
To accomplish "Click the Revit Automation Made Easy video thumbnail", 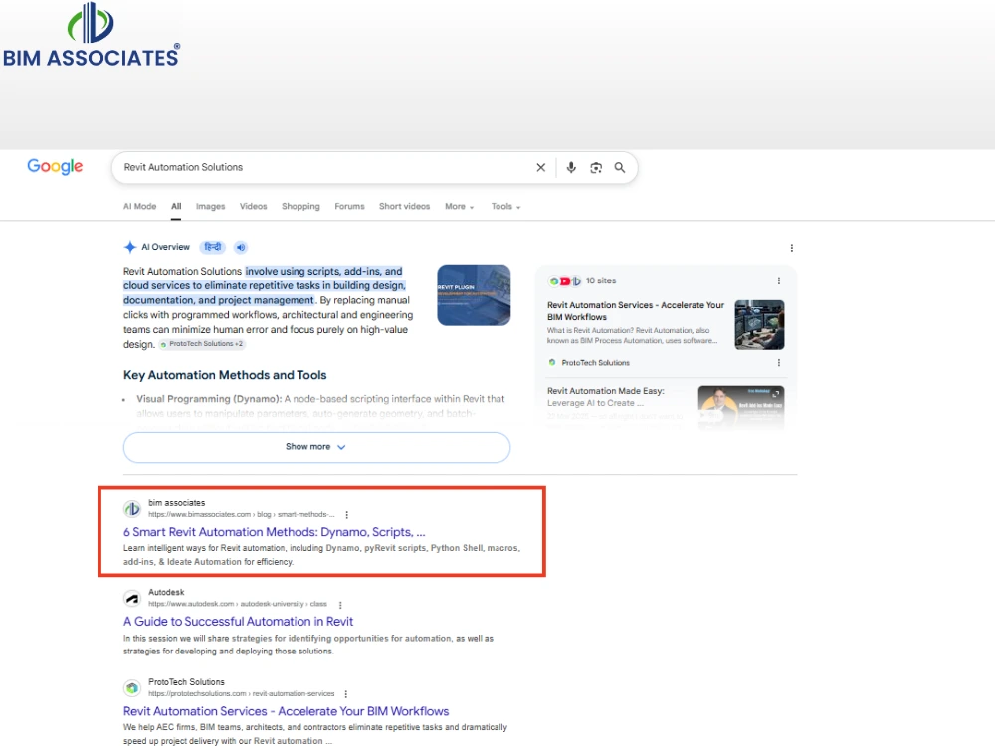I will [x=741, y=406].
